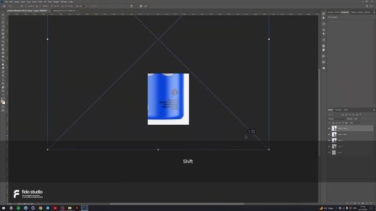
Task: Open the Image menu
Action: click(x=16, y=2)
